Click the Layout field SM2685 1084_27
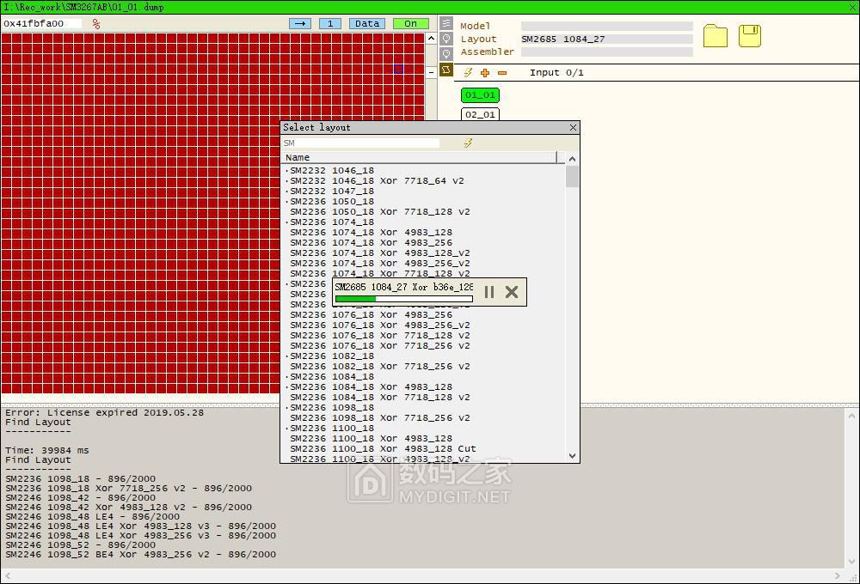Image resolution: width=860 pixels, height=584 pixels. [x=606, y=39]
